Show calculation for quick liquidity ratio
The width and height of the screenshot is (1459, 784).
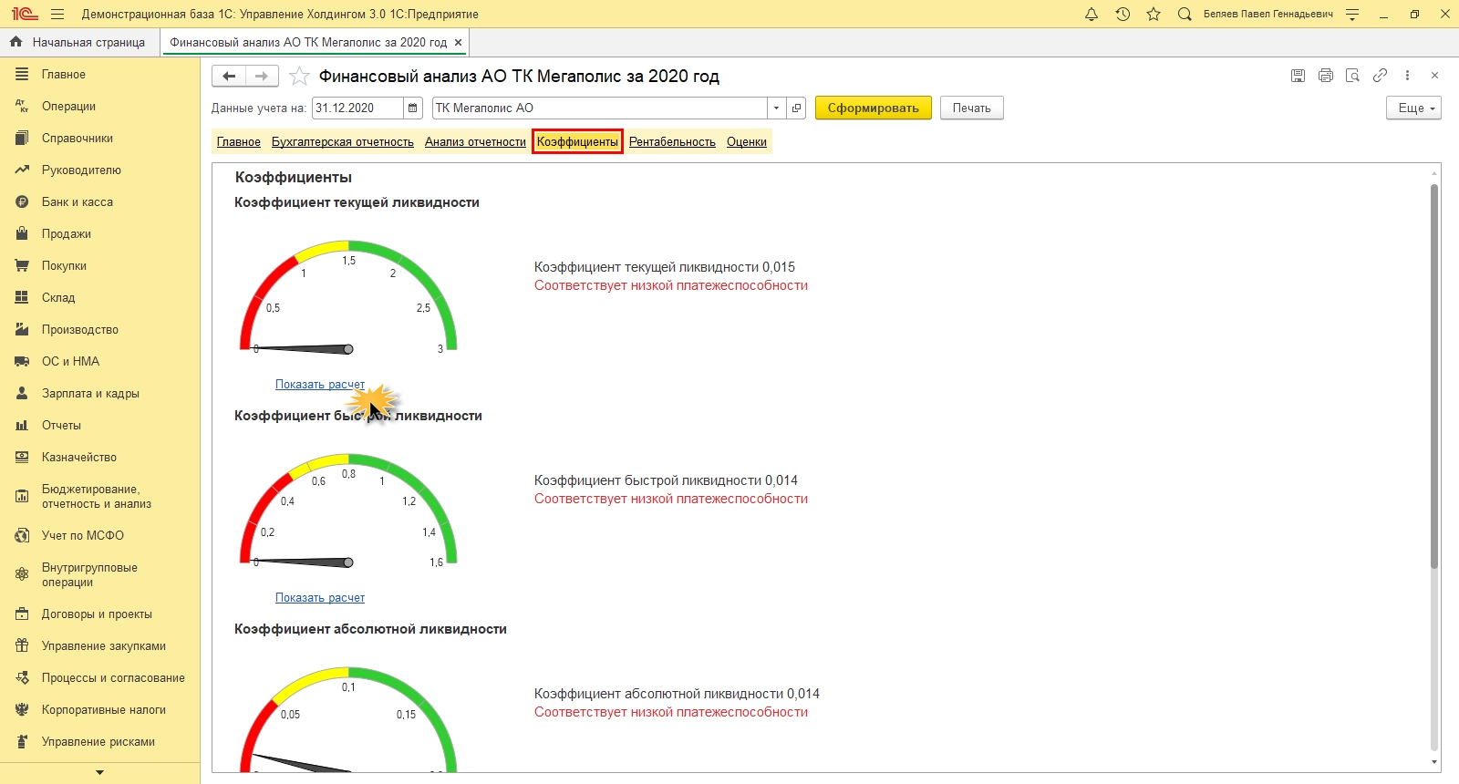pos(320,598)
